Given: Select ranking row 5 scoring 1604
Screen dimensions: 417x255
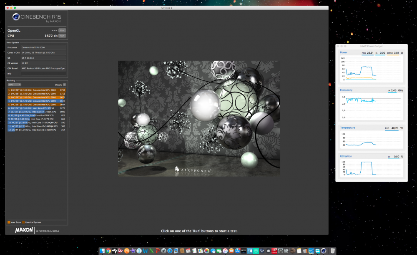Looking at the screenshot, I should coord(37,105).
